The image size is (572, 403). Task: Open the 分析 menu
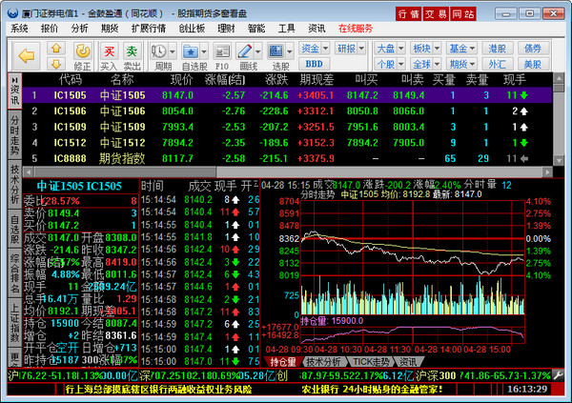pos(79,29)
